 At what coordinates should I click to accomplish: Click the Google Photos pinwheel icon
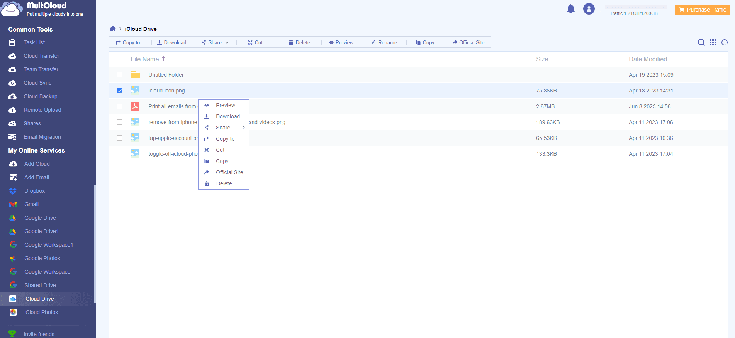pyautogui.click(x=13, y=258)
